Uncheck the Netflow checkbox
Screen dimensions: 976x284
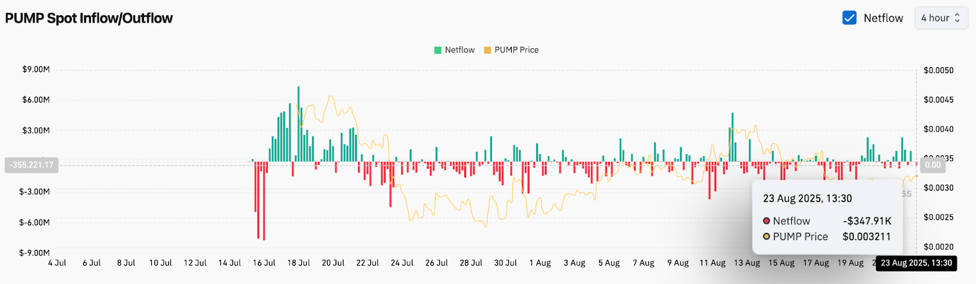coord(849,18)
